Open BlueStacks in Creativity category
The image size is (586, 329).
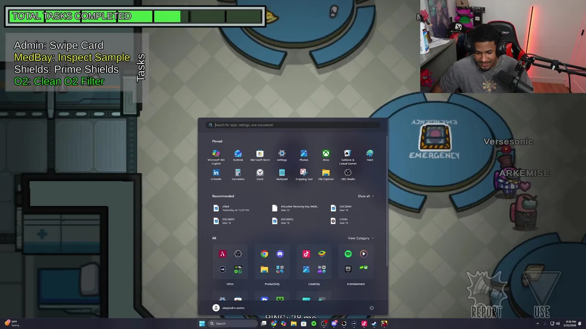(x=322, y=254)
